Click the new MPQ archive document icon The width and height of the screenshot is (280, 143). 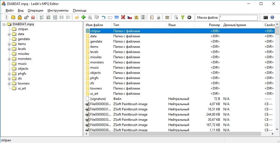click(x=7, y=17)
